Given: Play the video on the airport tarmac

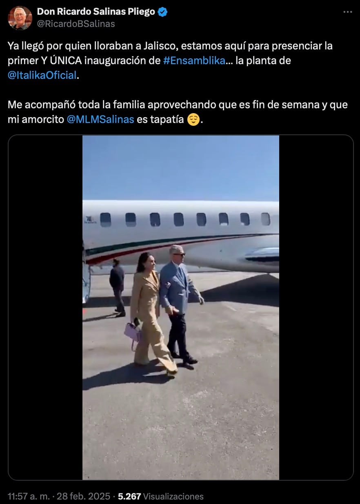Looking at the screenshot, I should (181, 308).
